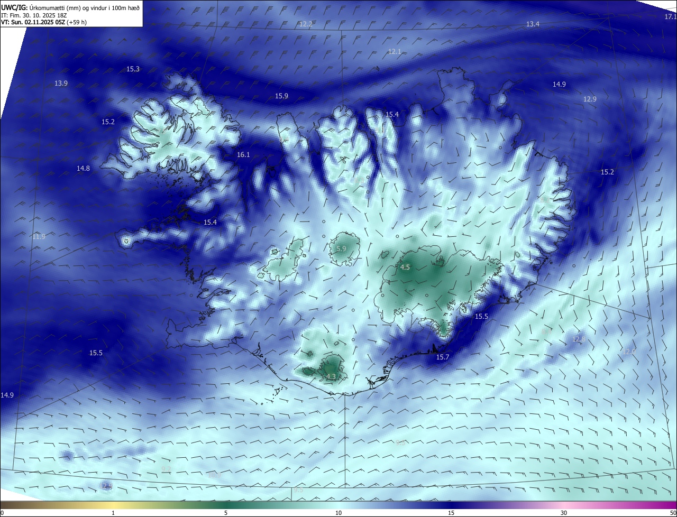Viewport: 677px width, 517px height.
Task: Click the 12.8 value label
Action: point(579,339)
